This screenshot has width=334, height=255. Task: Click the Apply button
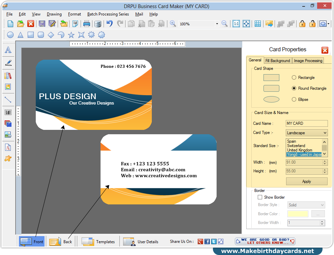coord(307,181)
